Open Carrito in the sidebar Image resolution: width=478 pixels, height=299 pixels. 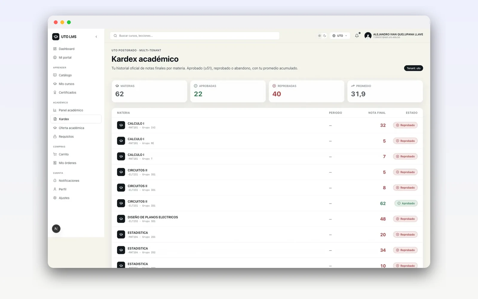tap(76, 154)
